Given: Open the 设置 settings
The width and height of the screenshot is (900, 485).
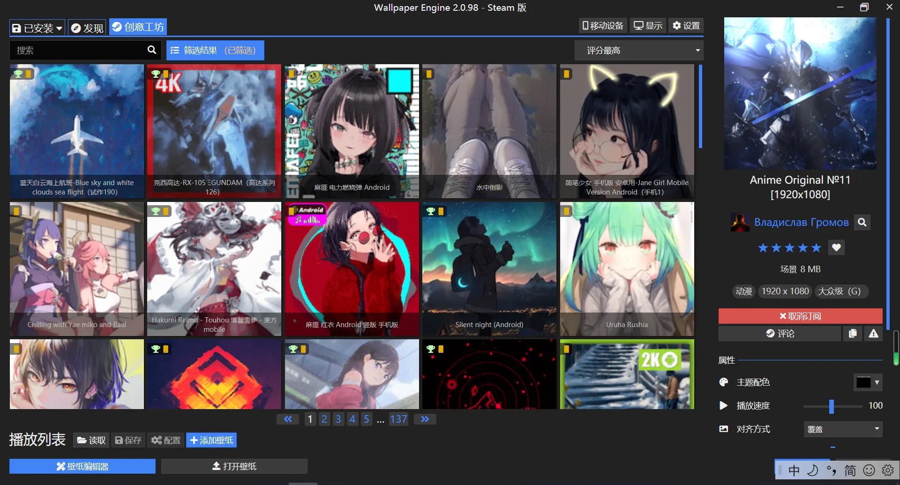Looking at the screenshot, I should (686, 25).
